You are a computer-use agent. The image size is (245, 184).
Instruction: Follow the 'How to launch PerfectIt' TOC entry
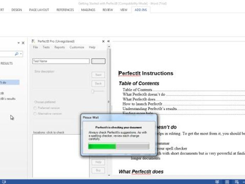click(x=142, y=104)
